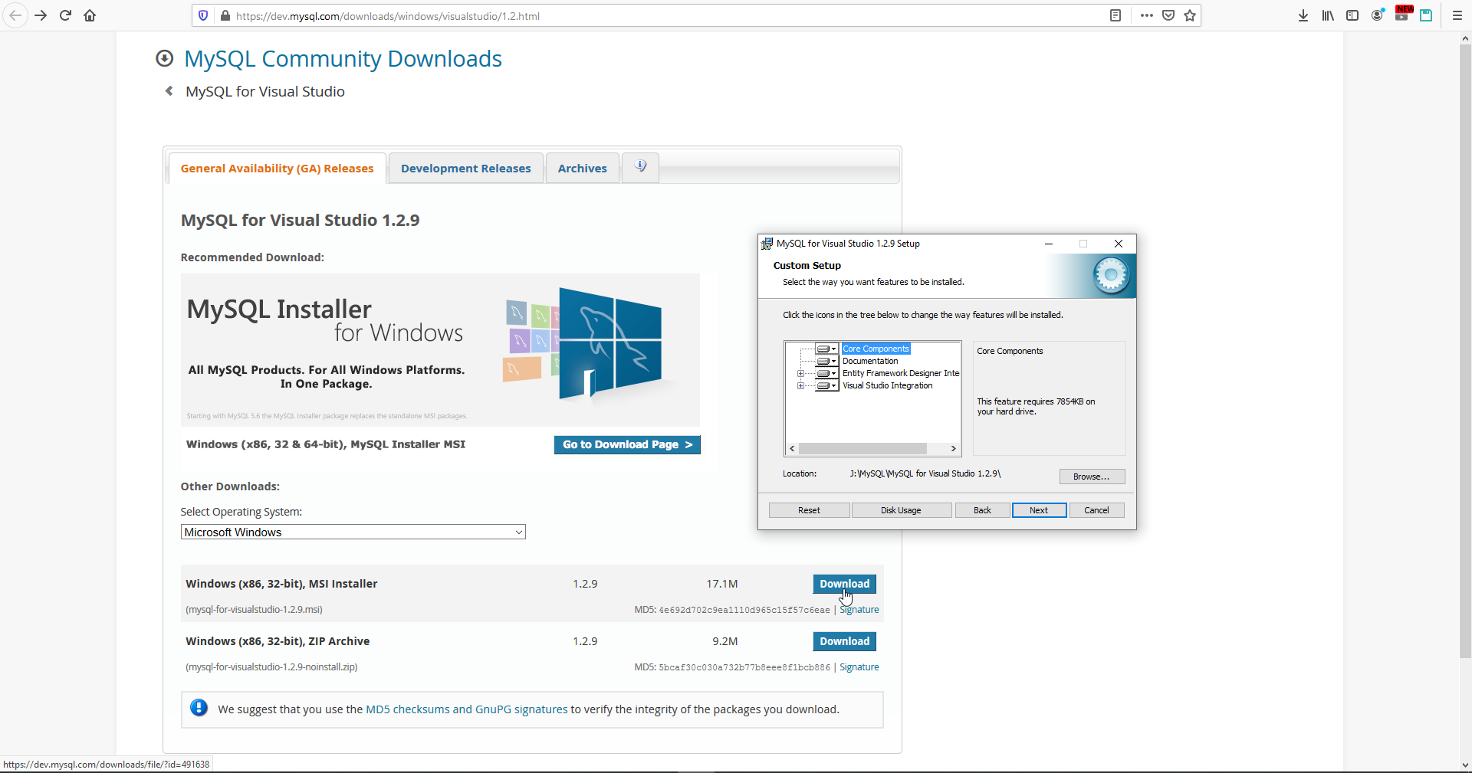
Task: Go back to the previous browser page
Action: pyautogui.click(x=15, y=15)
